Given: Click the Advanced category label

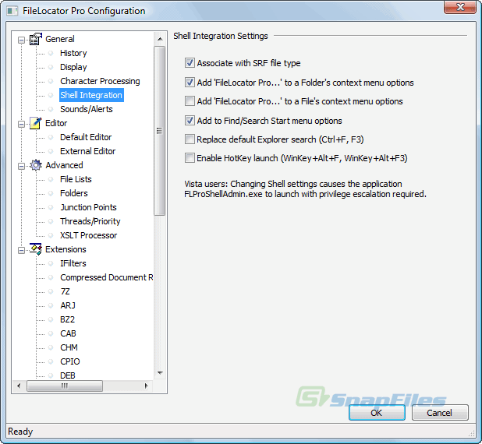Looking at the screenshot, I should point(64,165).
